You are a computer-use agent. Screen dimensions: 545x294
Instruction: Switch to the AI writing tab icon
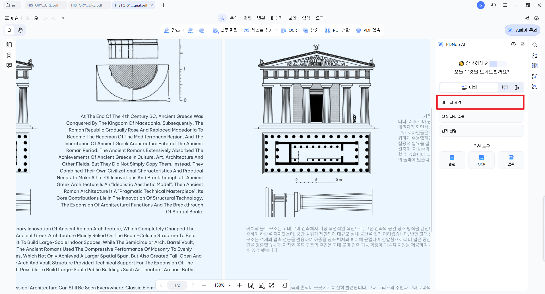[x=517, y=87]
